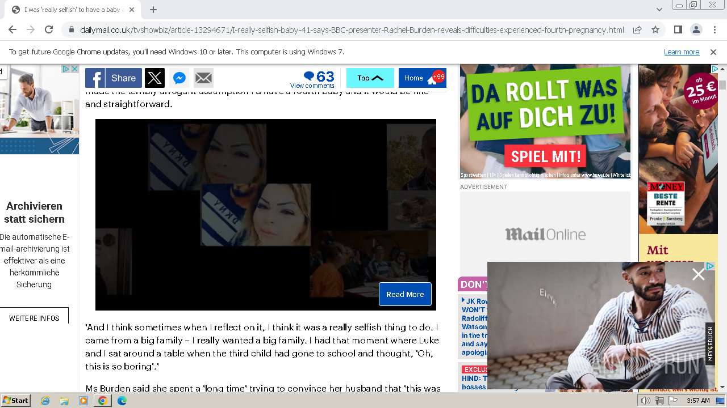Open the Windows Start menu
Screen dimensions: 727x408
[x=16, y=401]
